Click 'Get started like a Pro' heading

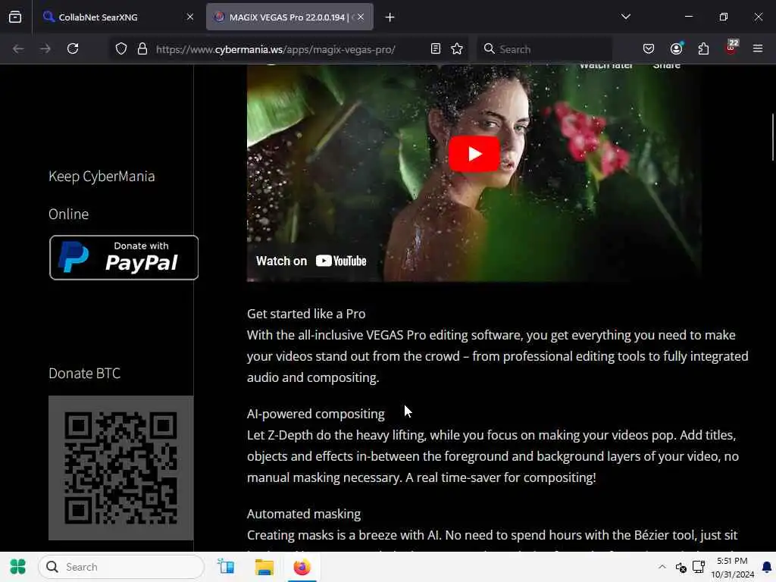(306, 314)
